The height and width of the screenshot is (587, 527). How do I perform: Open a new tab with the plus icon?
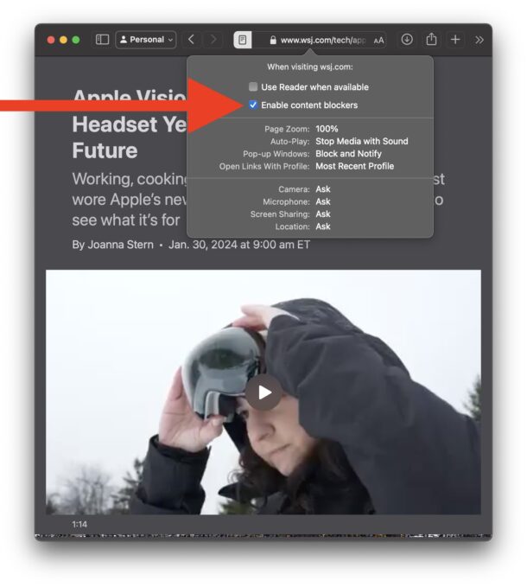pyautogui.click(x=455, y=40)
